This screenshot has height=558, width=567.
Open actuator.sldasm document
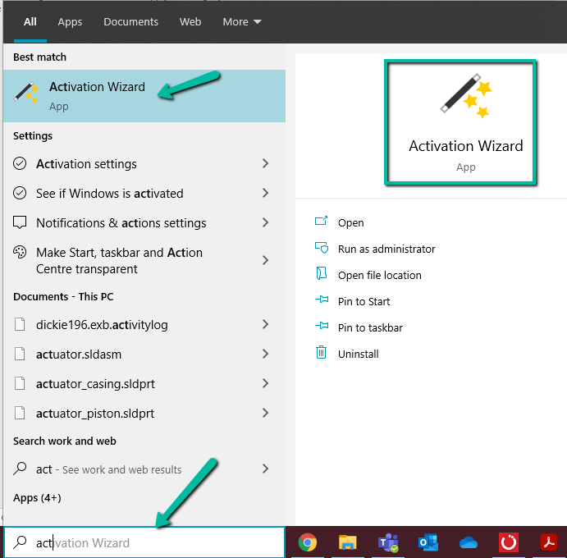click(x=144, y=354)
